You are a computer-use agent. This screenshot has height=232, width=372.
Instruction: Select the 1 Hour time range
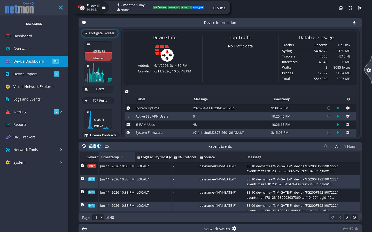[350, 146]
